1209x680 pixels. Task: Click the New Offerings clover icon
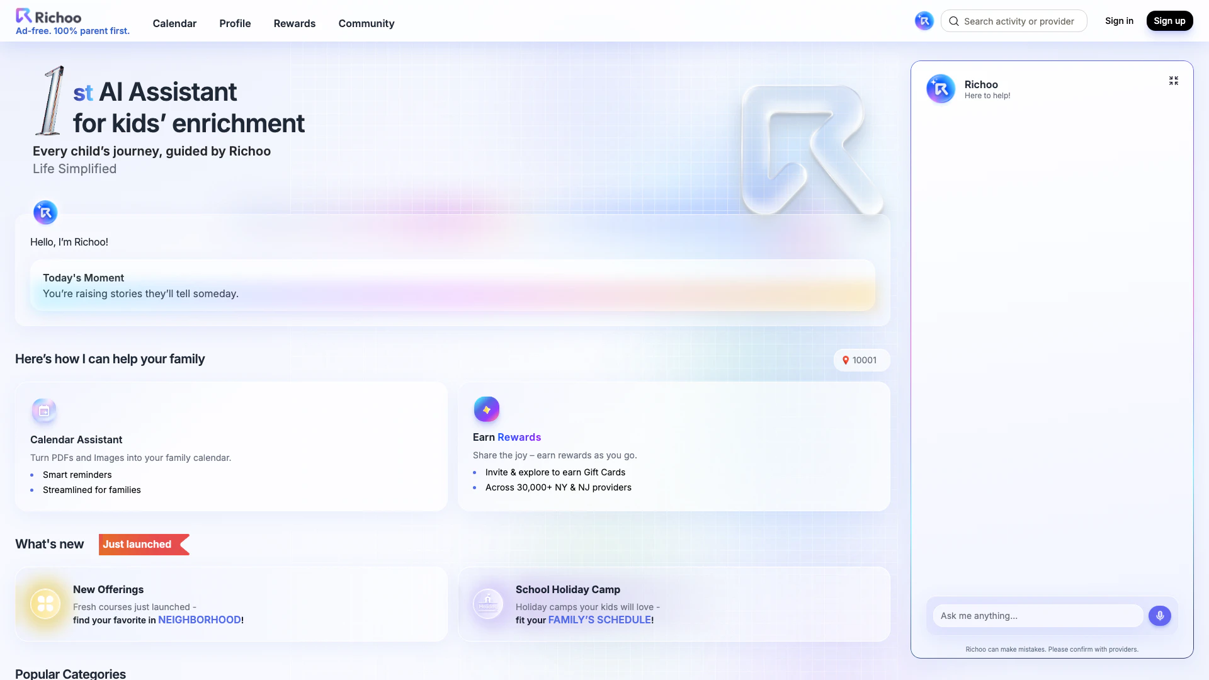(45, 604)
